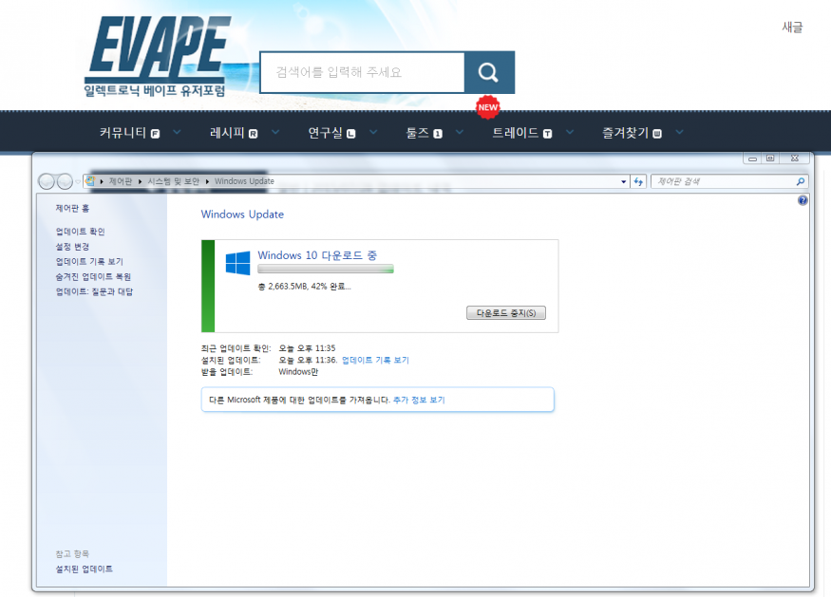Click 업데이트 기록 보기 link beside 오늘 오후 11:36

375,361
